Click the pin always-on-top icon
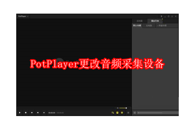This screenshot has height=130, width=195. pyautogui.click(x=162, y=16)
